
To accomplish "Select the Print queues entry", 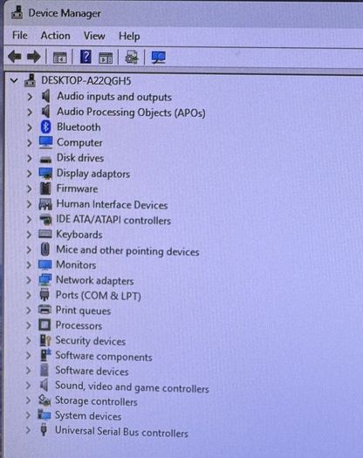I will (x=83, y=311).
